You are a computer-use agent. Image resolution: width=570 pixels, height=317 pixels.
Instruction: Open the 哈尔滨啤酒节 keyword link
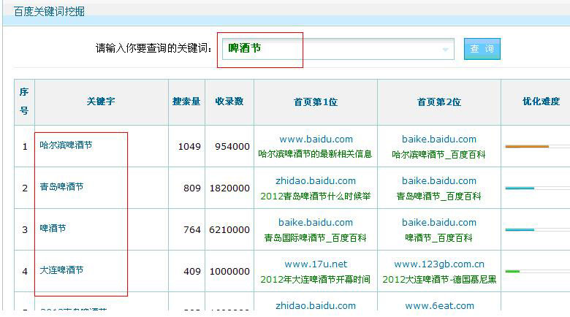pos(66,145)
